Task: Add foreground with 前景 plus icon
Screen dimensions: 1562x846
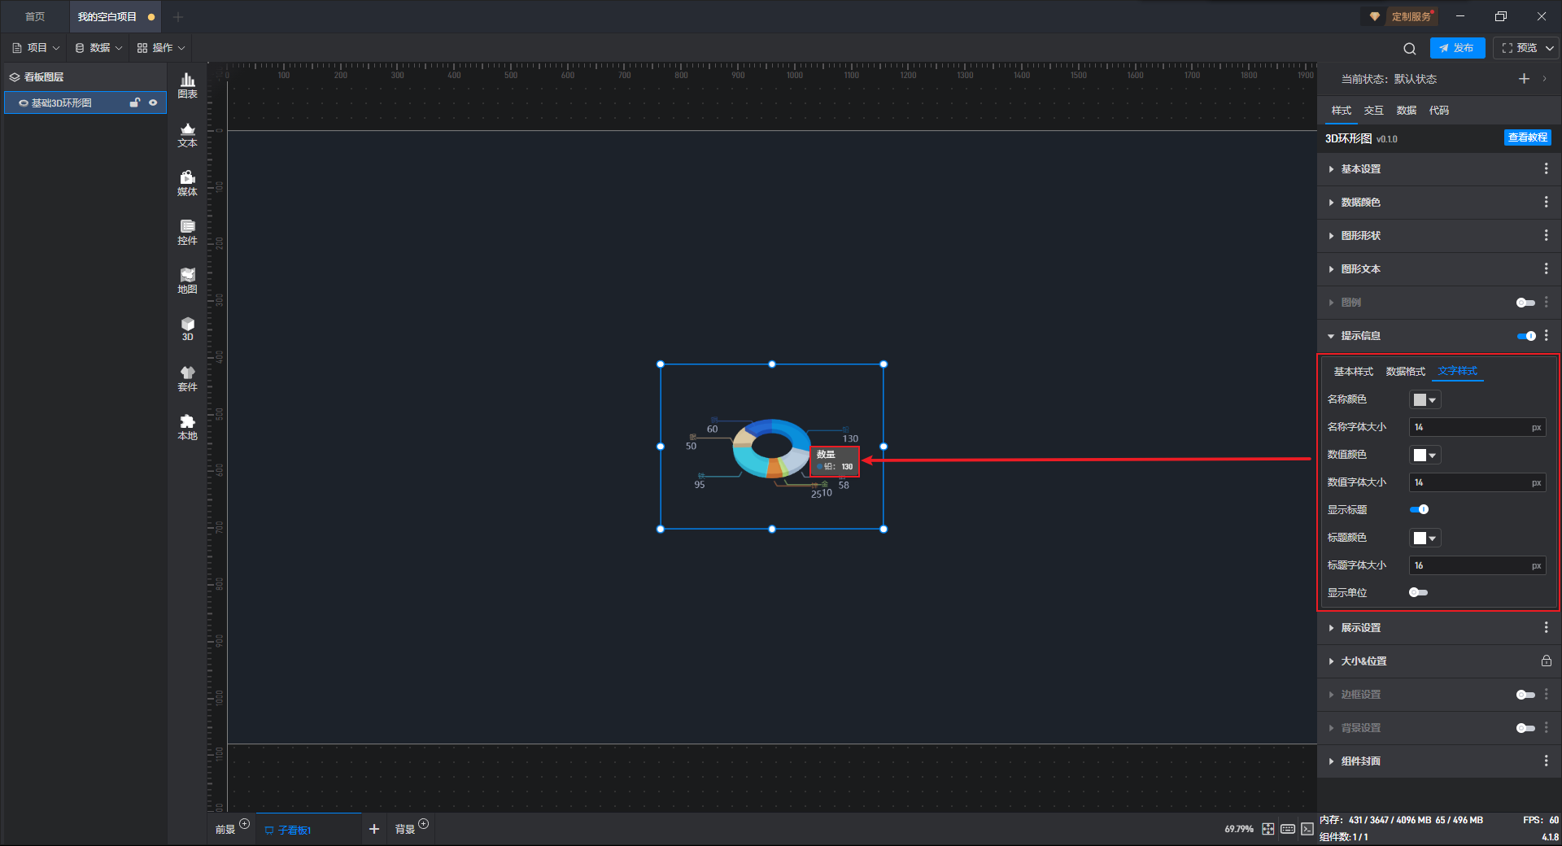Action: coord(244,824)
